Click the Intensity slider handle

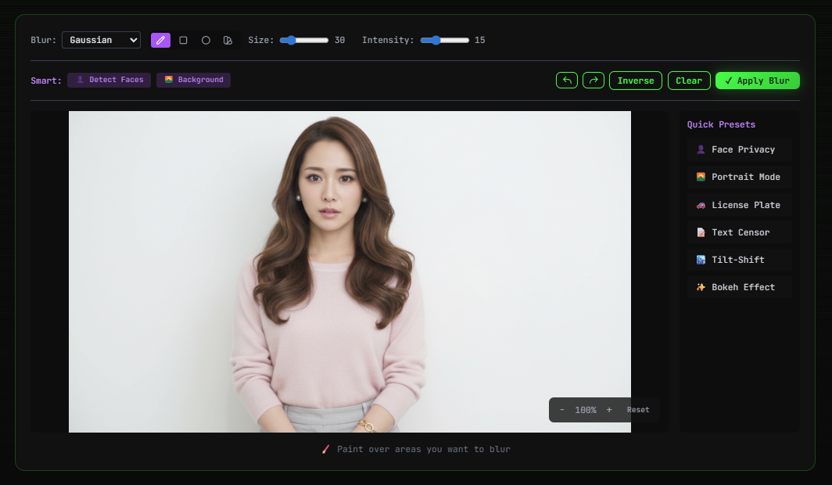pos(436,40)
